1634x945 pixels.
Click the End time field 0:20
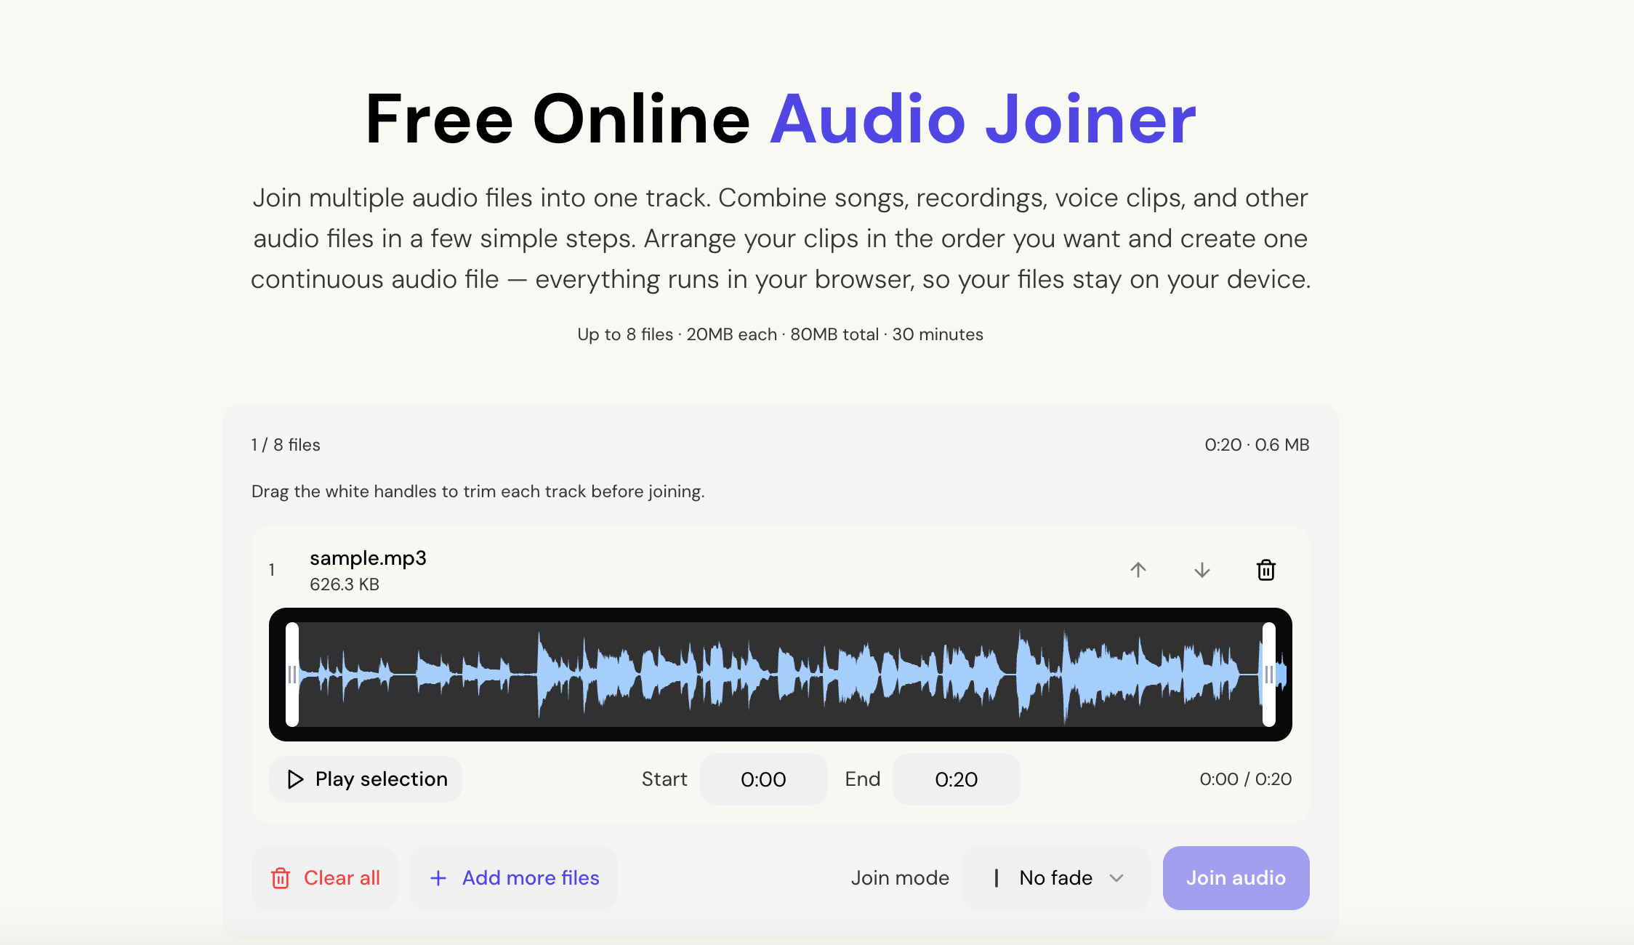click(957, 779)
